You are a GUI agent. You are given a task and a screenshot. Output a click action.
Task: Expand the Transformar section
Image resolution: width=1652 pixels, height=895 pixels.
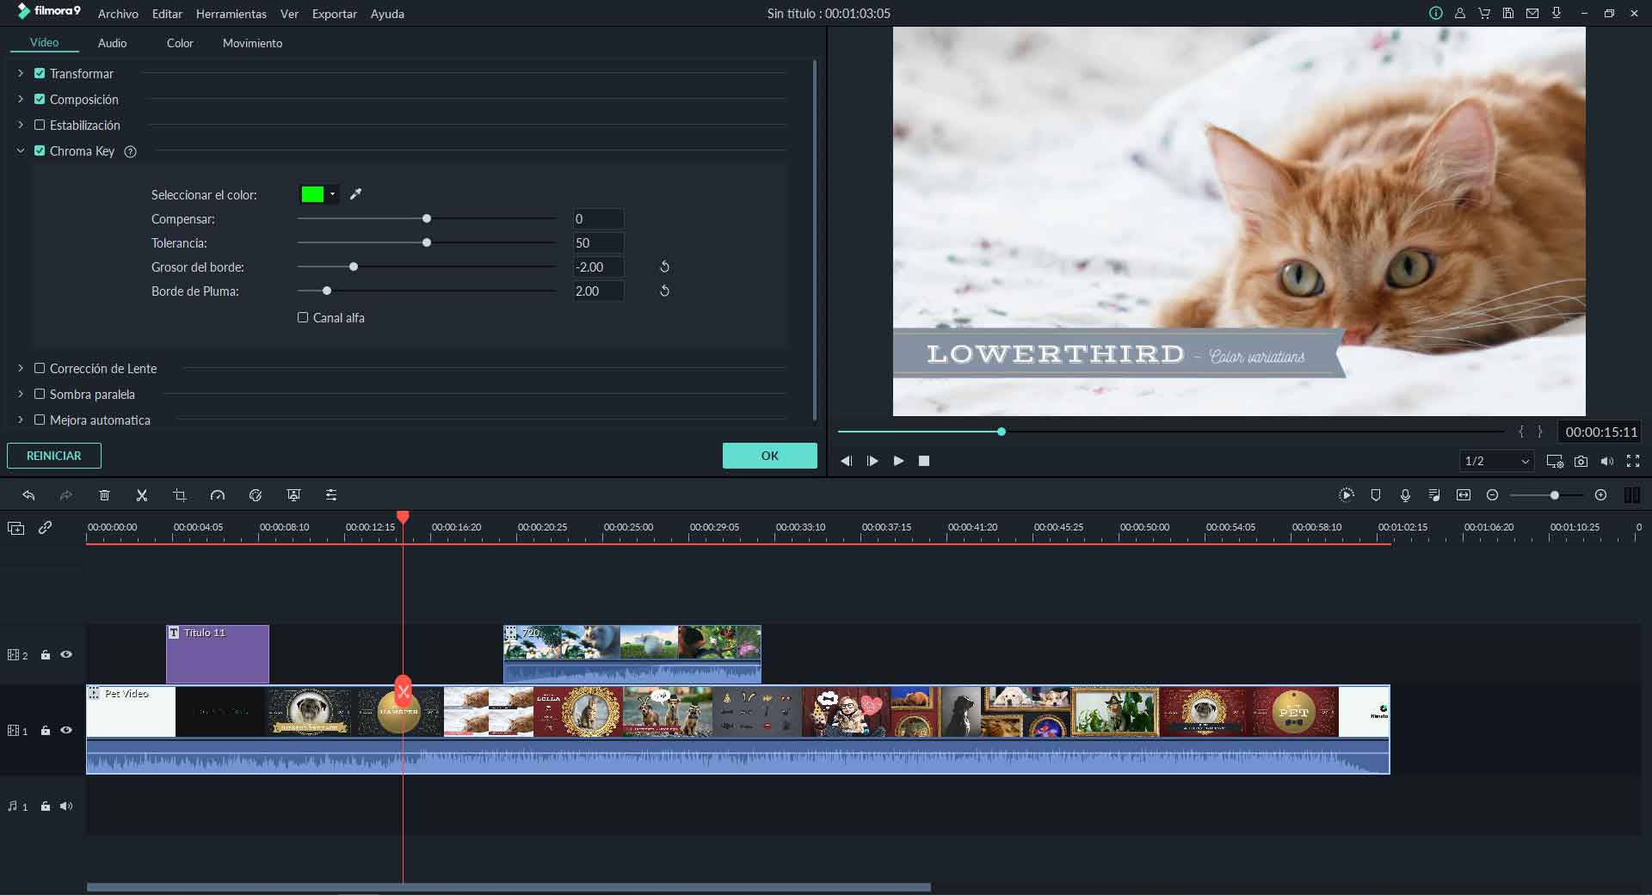click(21, 74)
